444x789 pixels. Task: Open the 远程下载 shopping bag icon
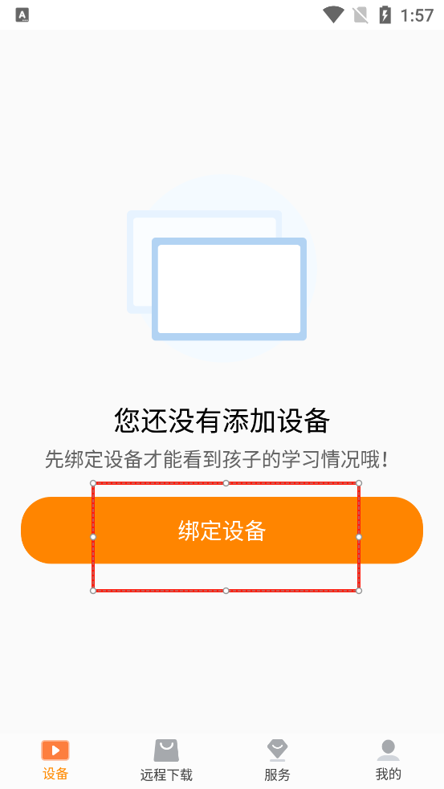click(x=166, y=750)
